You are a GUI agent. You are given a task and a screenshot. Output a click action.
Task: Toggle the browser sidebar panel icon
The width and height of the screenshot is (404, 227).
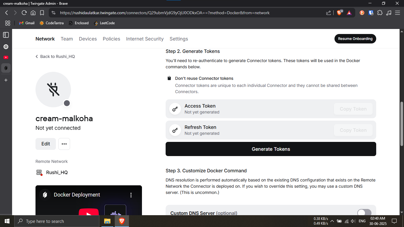tap(6, 35)
